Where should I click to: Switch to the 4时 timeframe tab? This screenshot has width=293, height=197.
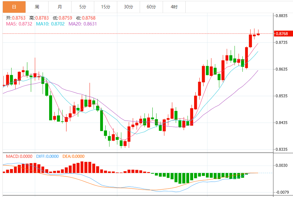174,7
